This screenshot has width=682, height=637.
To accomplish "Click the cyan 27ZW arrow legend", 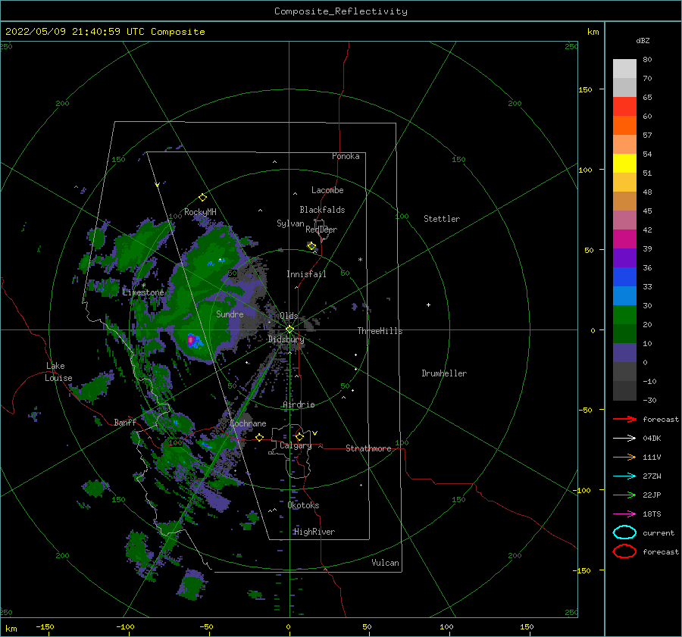I will (624, 476).
